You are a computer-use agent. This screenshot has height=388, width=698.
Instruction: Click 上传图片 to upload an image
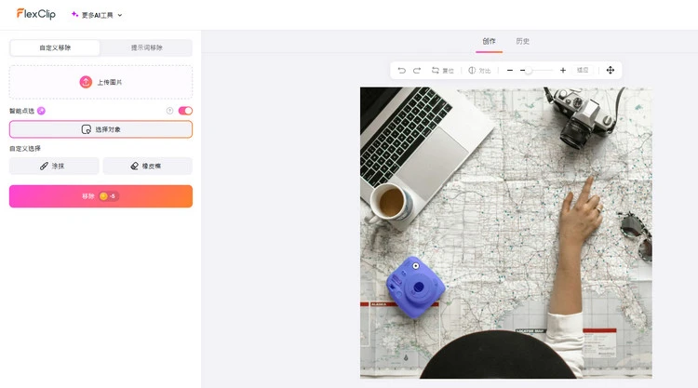click(101, 82)
